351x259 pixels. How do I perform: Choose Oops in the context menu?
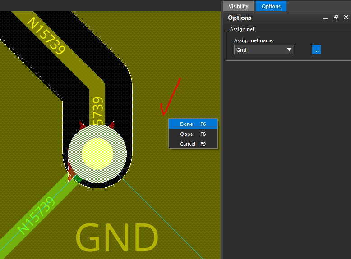pyautogui.click(x=193, y=134)
